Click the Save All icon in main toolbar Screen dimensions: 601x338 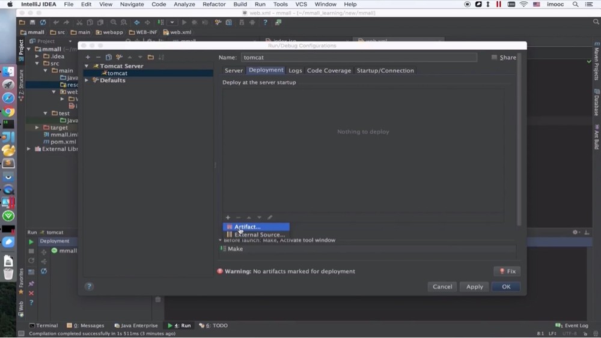tap(32, 22)
